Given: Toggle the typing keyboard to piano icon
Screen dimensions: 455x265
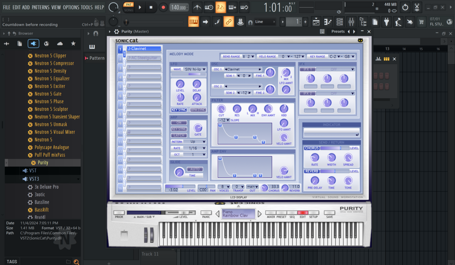Looking at the screenshot, I should click(x=193, y=22).
